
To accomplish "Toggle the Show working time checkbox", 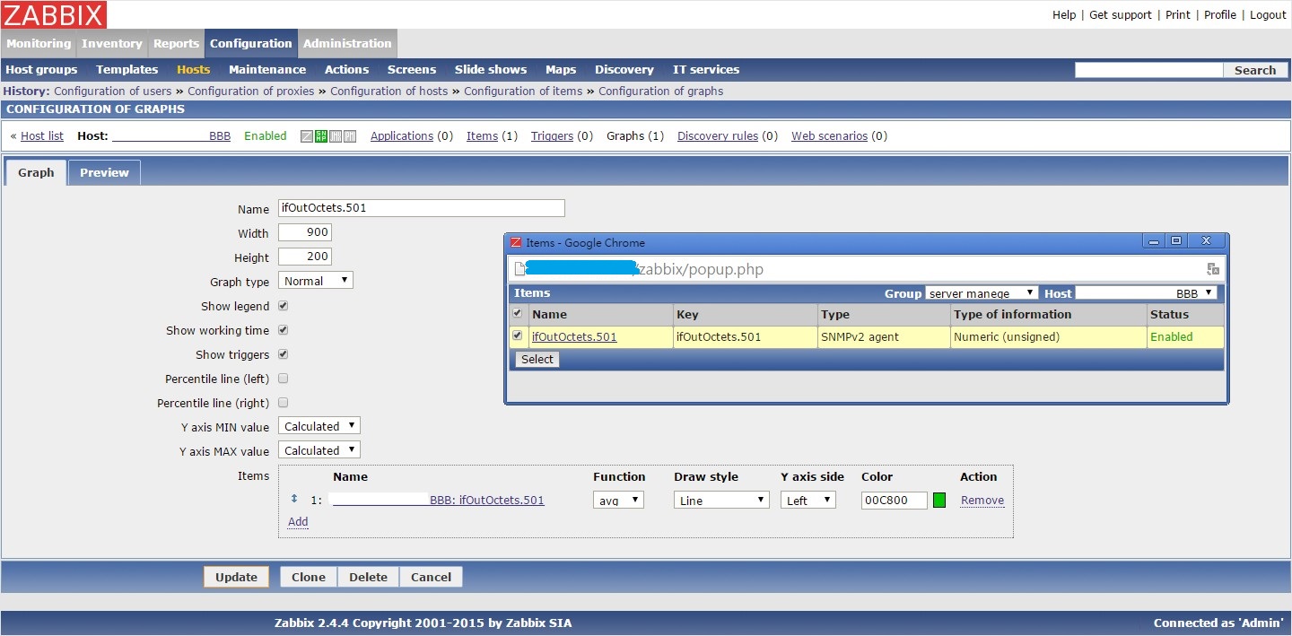I will (284, 330).
